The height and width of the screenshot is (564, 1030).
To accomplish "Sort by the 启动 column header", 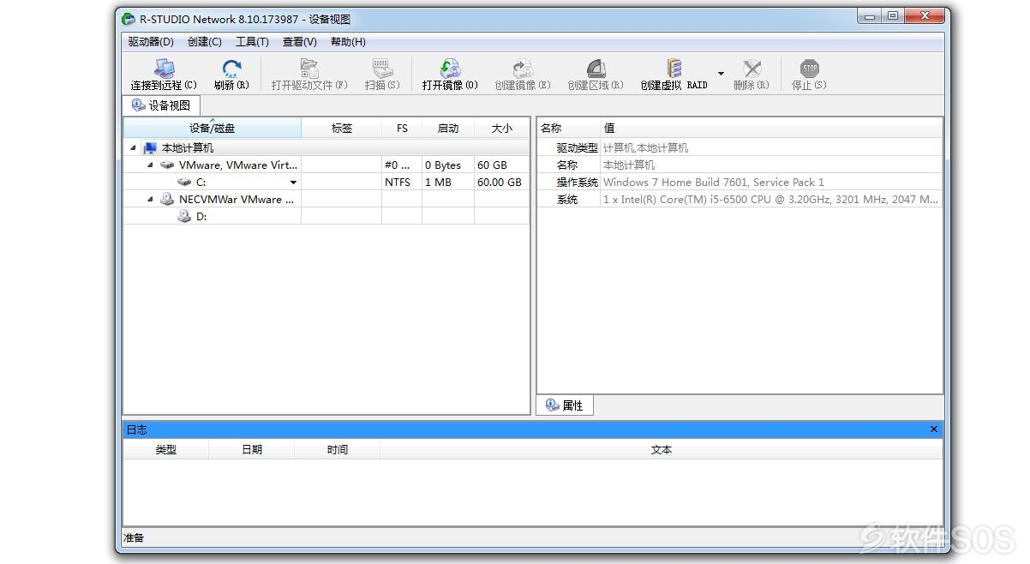I will coord(448,129).
